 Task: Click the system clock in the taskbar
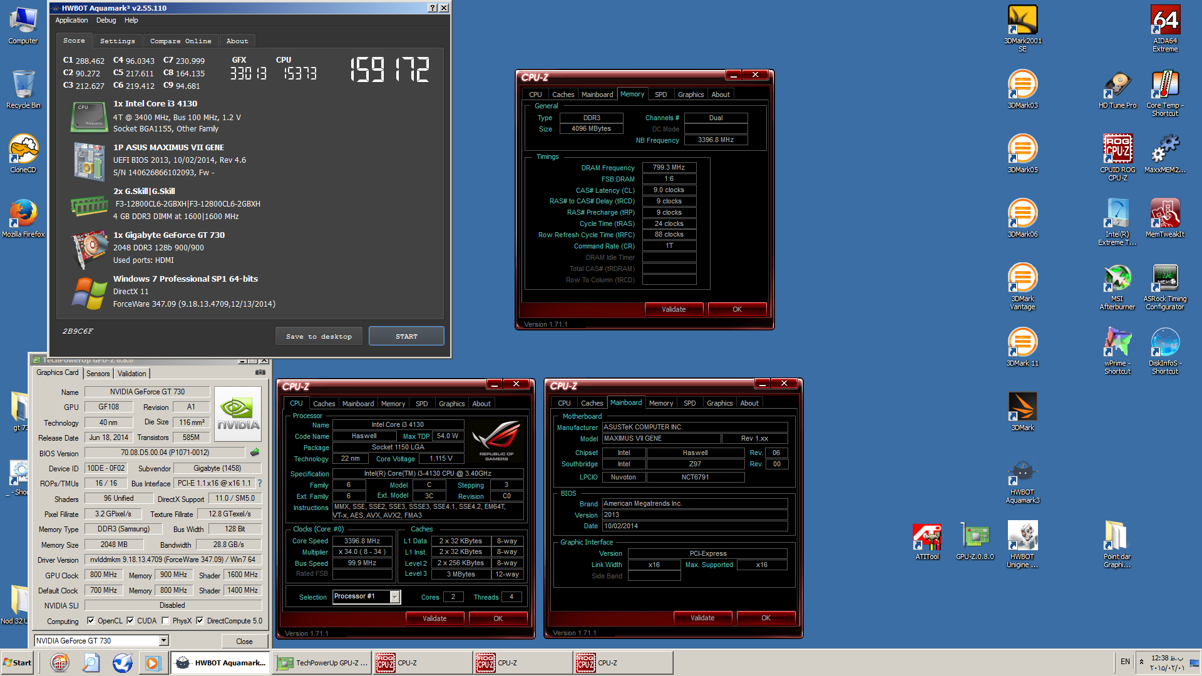pos(1167,663)
